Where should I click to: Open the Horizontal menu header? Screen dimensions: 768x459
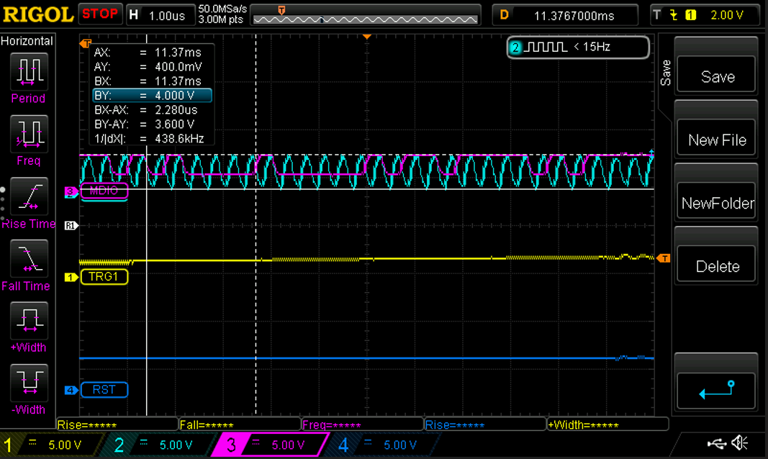pyautogui.click(x=28, y=41)
